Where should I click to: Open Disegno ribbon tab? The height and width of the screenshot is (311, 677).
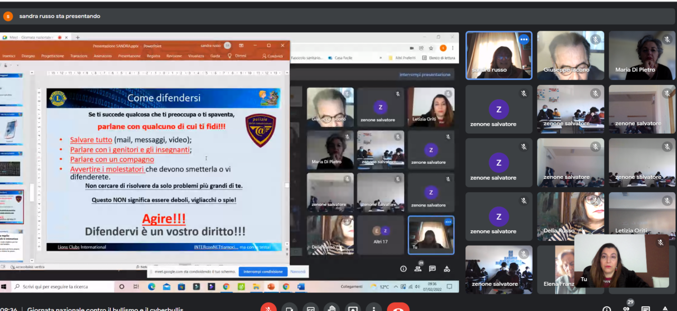click(x=28, y=56)
